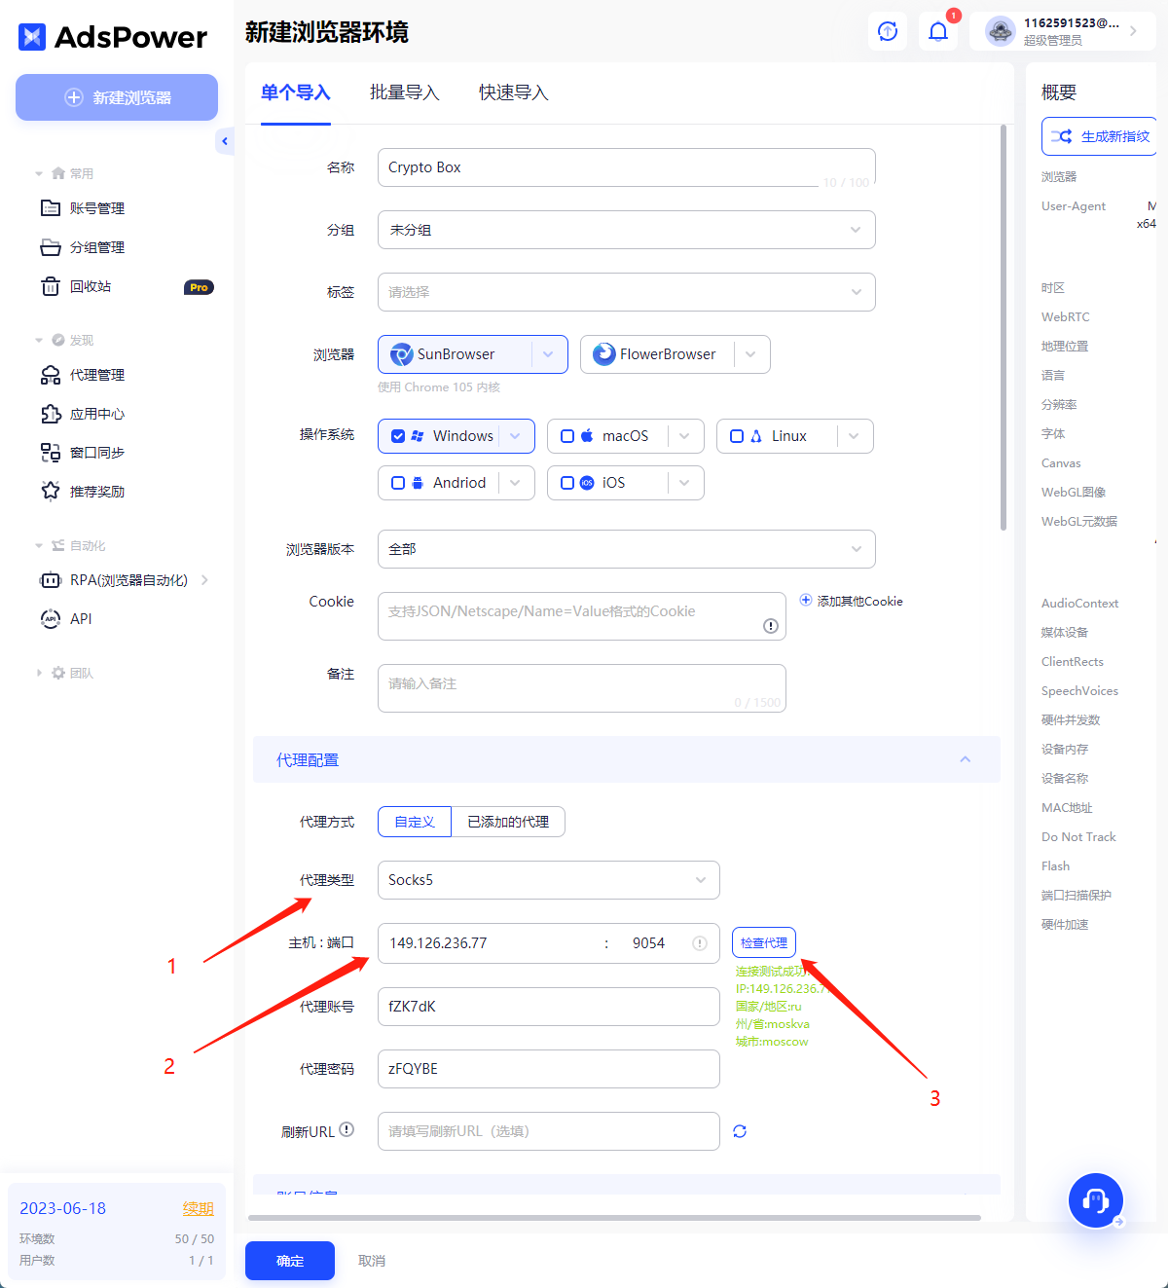The image size is (1168, 1288).
Task: Click the 刷新URL input field
Action: coord(549,1131)
